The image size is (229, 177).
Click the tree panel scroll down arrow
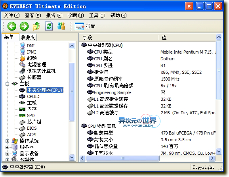point(72,158)
